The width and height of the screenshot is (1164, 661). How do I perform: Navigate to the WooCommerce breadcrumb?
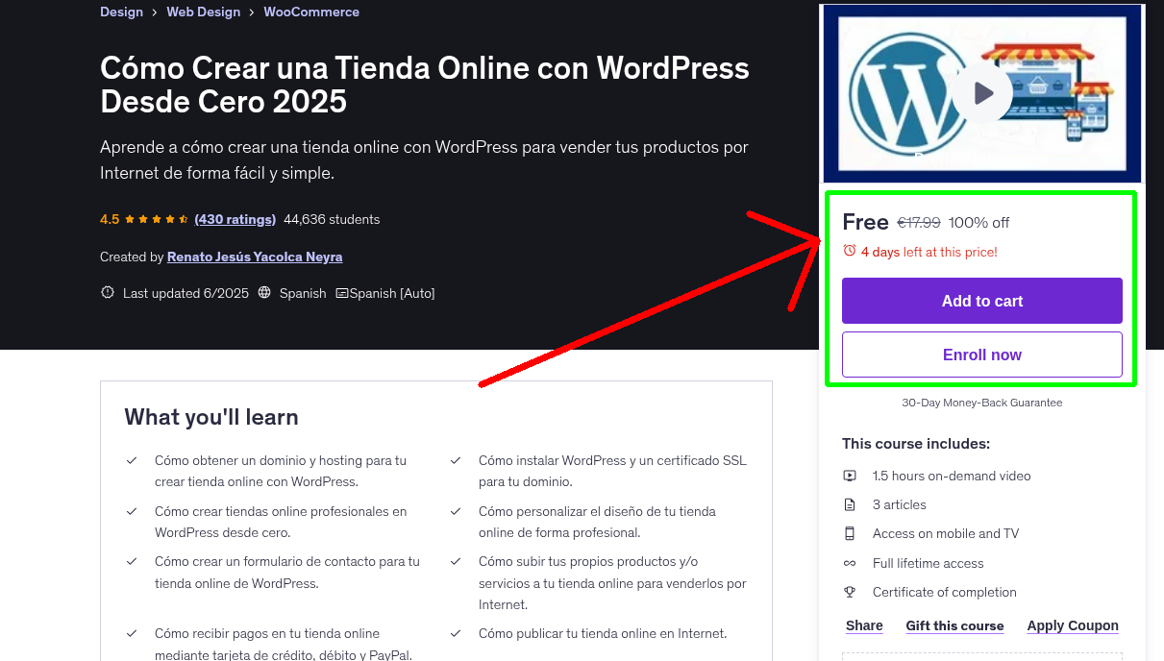coord(310,12)
